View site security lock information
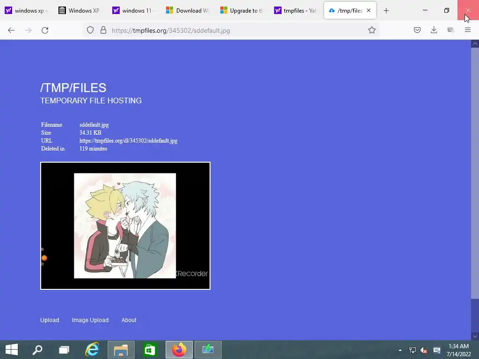 point(103,30)
